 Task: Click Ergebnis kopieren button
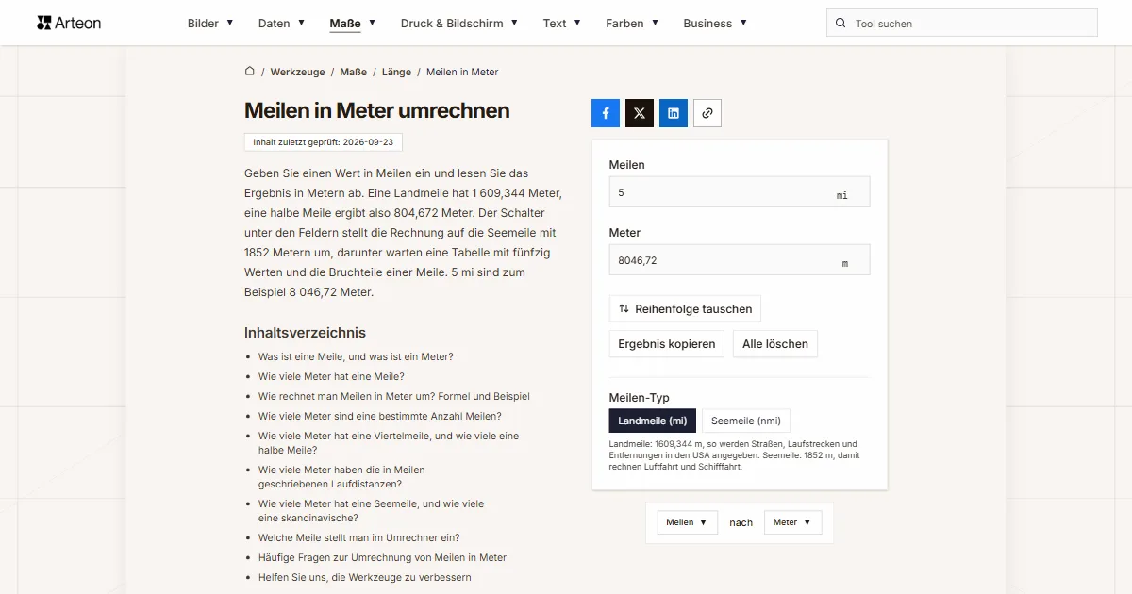click(667, 344)
